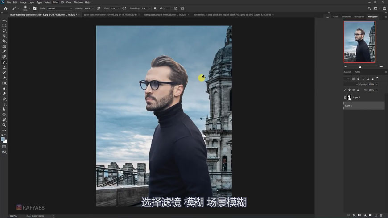Open the layer Opacity dropdown arrow
The image size is (388, 218).
point(376,84)
